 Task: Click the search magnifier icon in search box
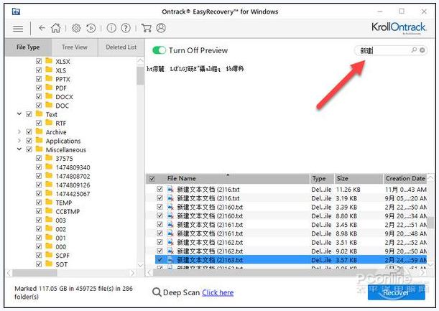pos(414,50)
